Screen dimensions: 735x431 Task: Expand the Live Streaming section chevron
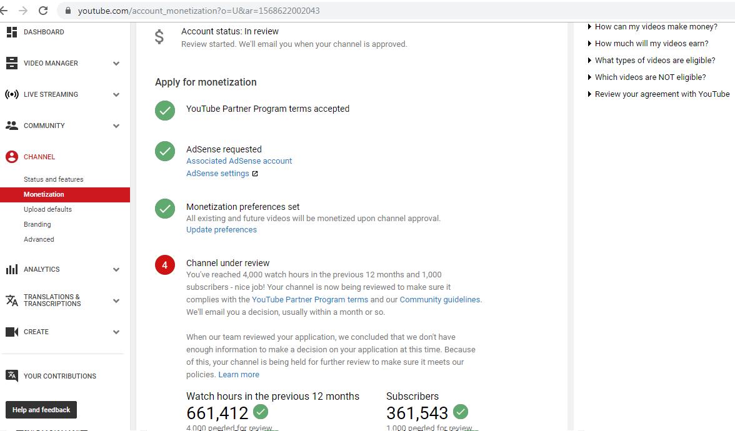pos(116,95)
